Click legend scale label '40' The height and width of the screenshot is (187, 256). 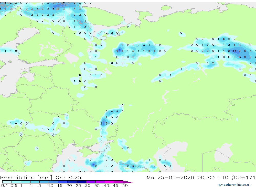point(106,185)
